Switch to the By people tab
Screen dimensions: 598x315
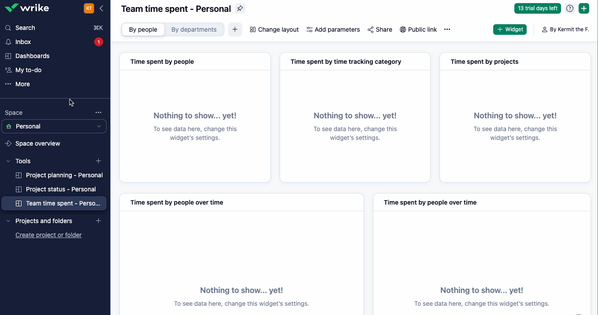point(143,29)
